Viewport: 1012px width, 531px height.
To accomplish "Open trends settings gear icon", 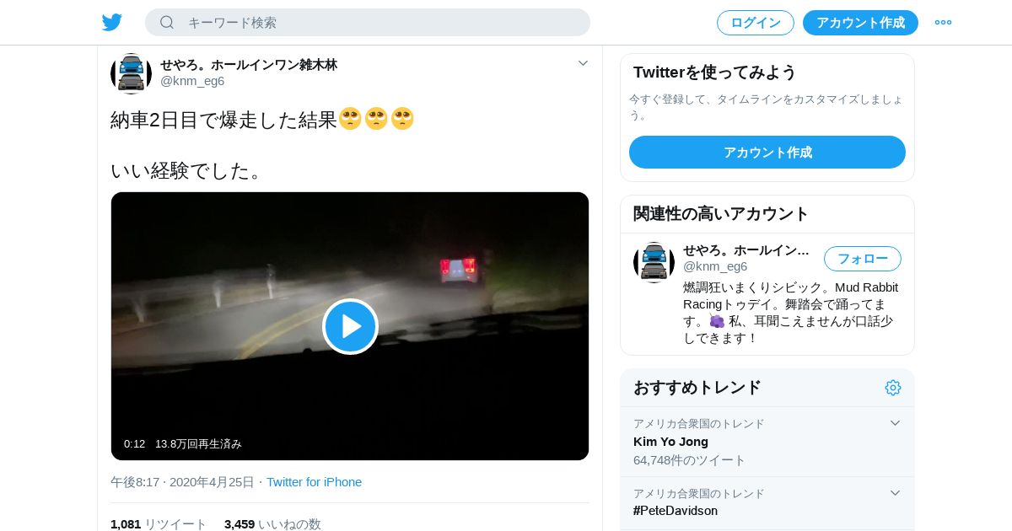I will pyautogui.click(x=893, y=388).
